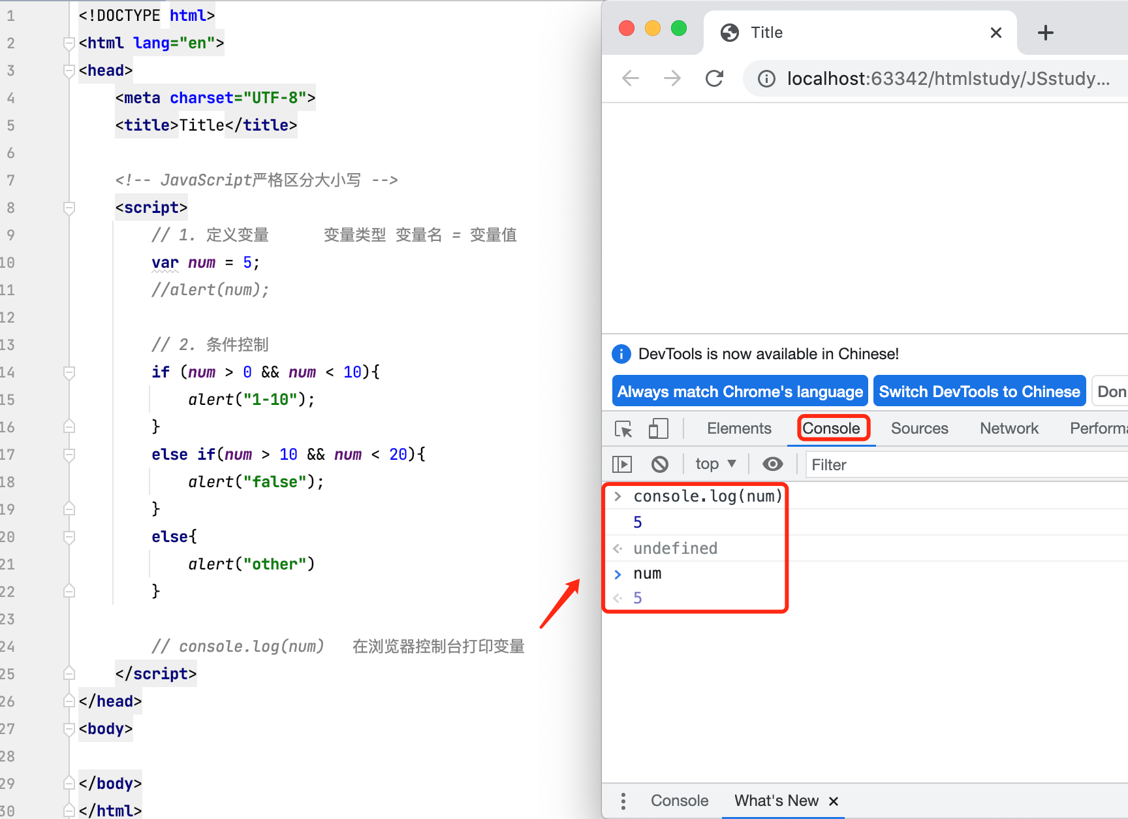1128x819 pixels.
Task: Open the DevTools drawer three-dot menu
Action: 623,801
